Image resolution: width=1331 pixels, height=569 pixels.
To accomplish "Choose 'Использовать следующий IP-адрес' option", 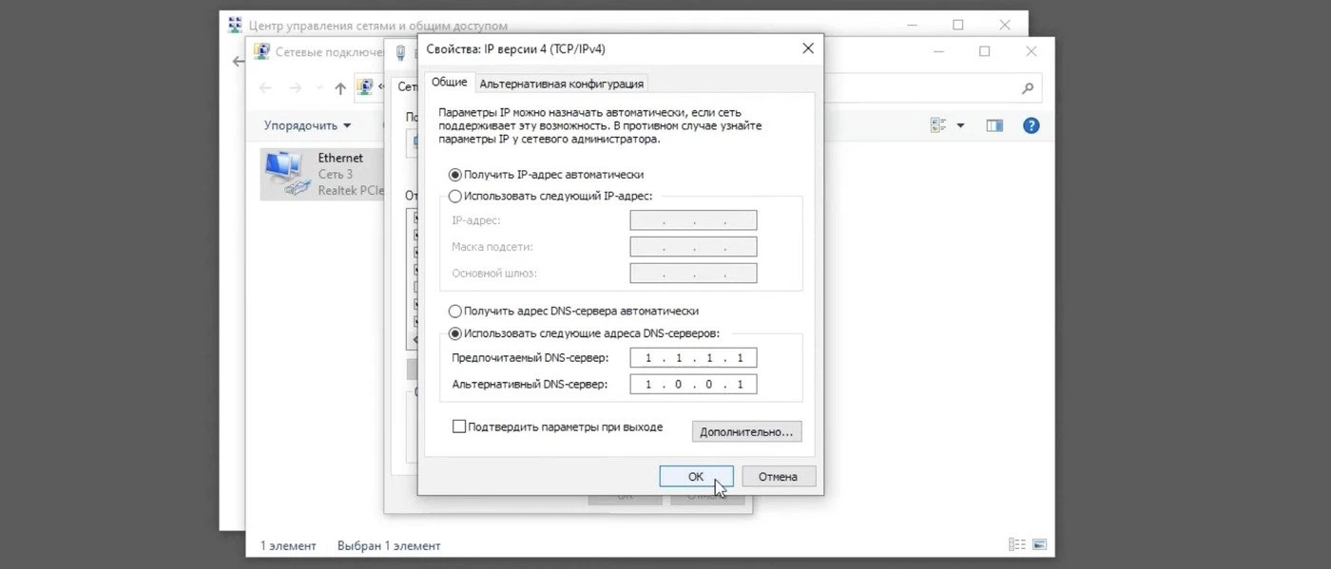I will click(455, 197).
